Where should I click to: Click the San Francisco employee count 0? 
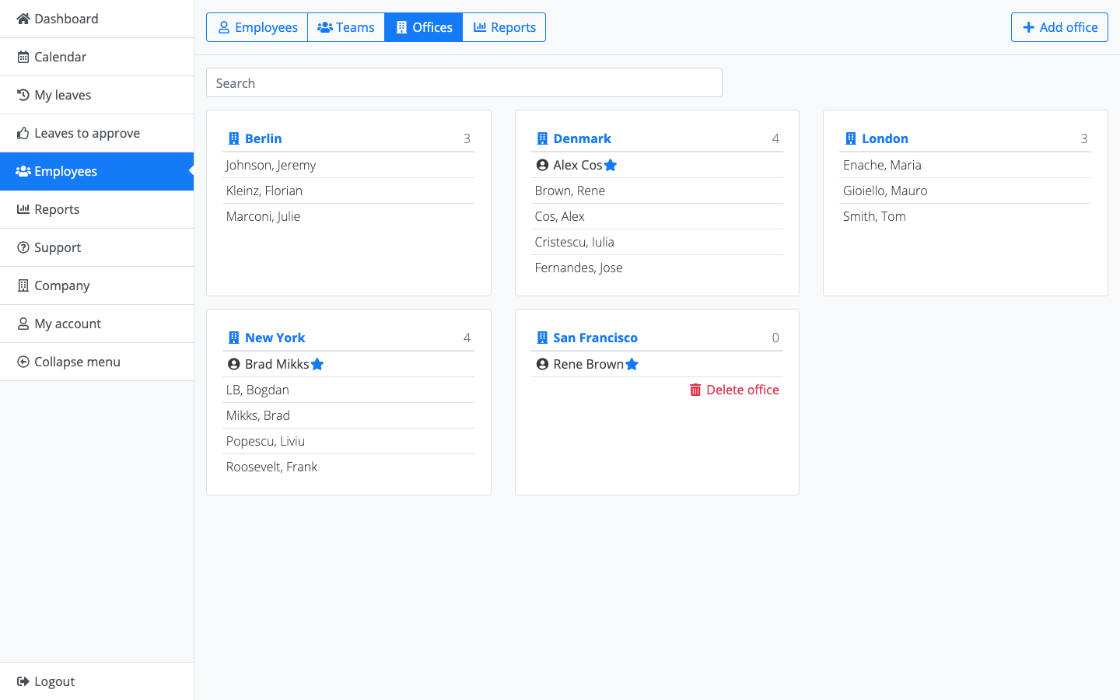tap(775, 338)
